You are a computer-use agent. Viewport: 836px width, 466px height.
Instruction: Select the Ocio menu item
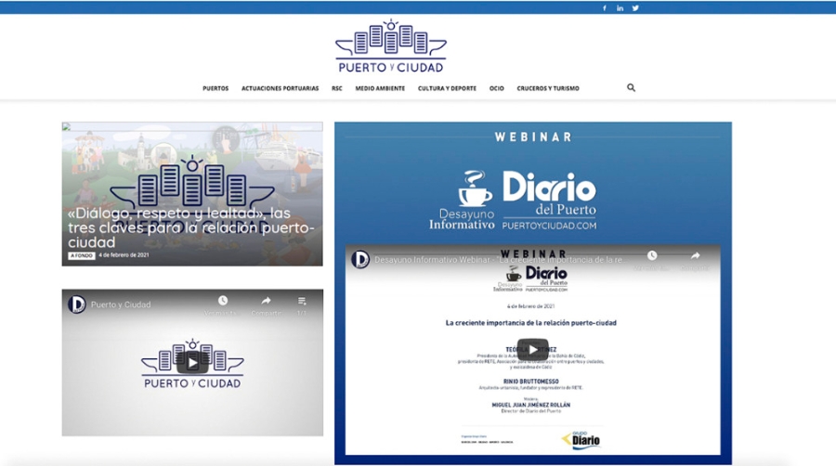click(x=496, y=88)
